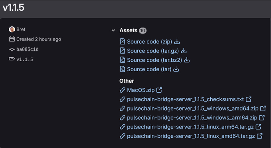Click external link icon after checksums.txt
The height and width of the screenshot is (148, 271).
click(x=249, y=99)
